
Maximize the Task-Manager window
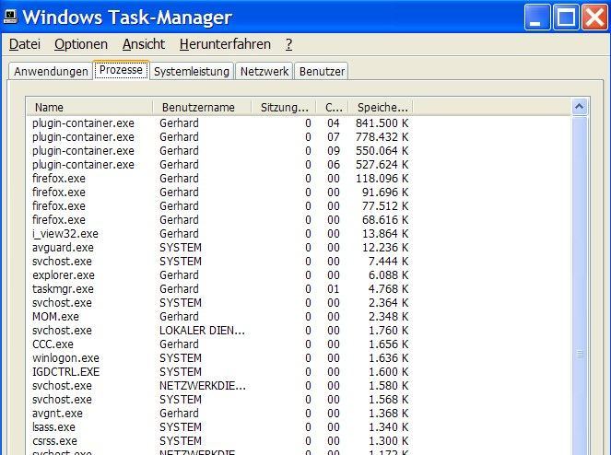566,17
